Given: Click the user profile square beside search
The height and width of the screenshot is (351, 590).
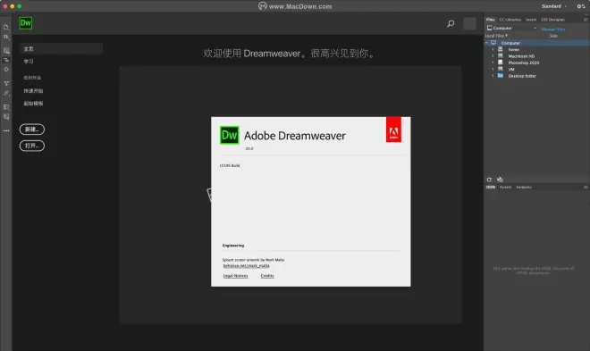Looking at the screenshot, I should click(469, 24).
